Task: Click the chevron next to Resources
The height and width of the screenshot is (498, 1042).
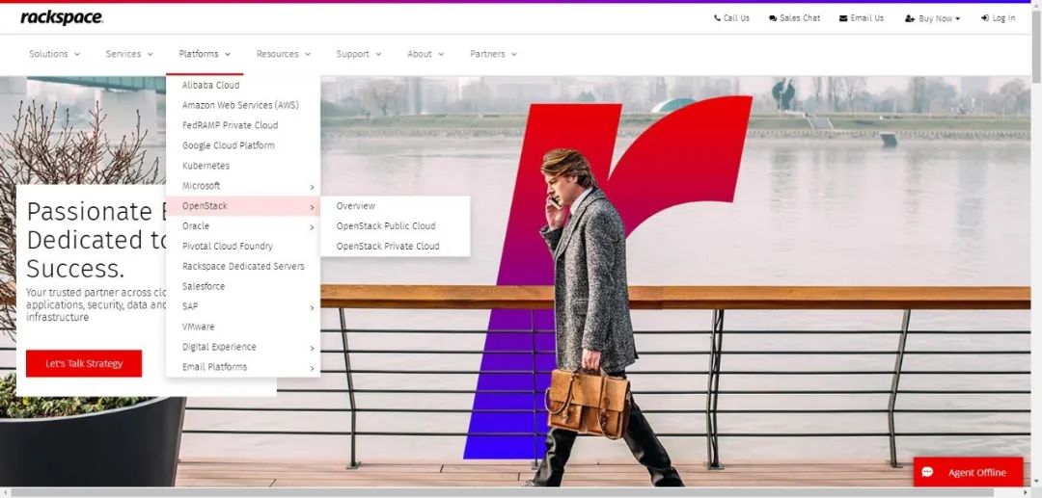Action: coord(308,54)
